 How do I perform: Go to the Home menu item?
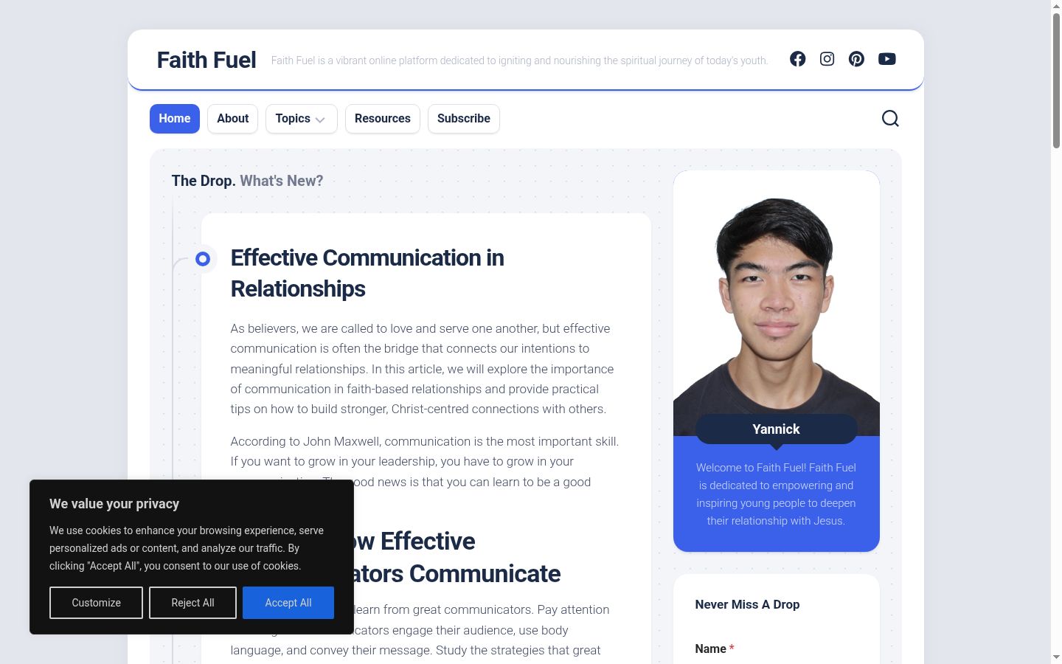pos(175,119)
